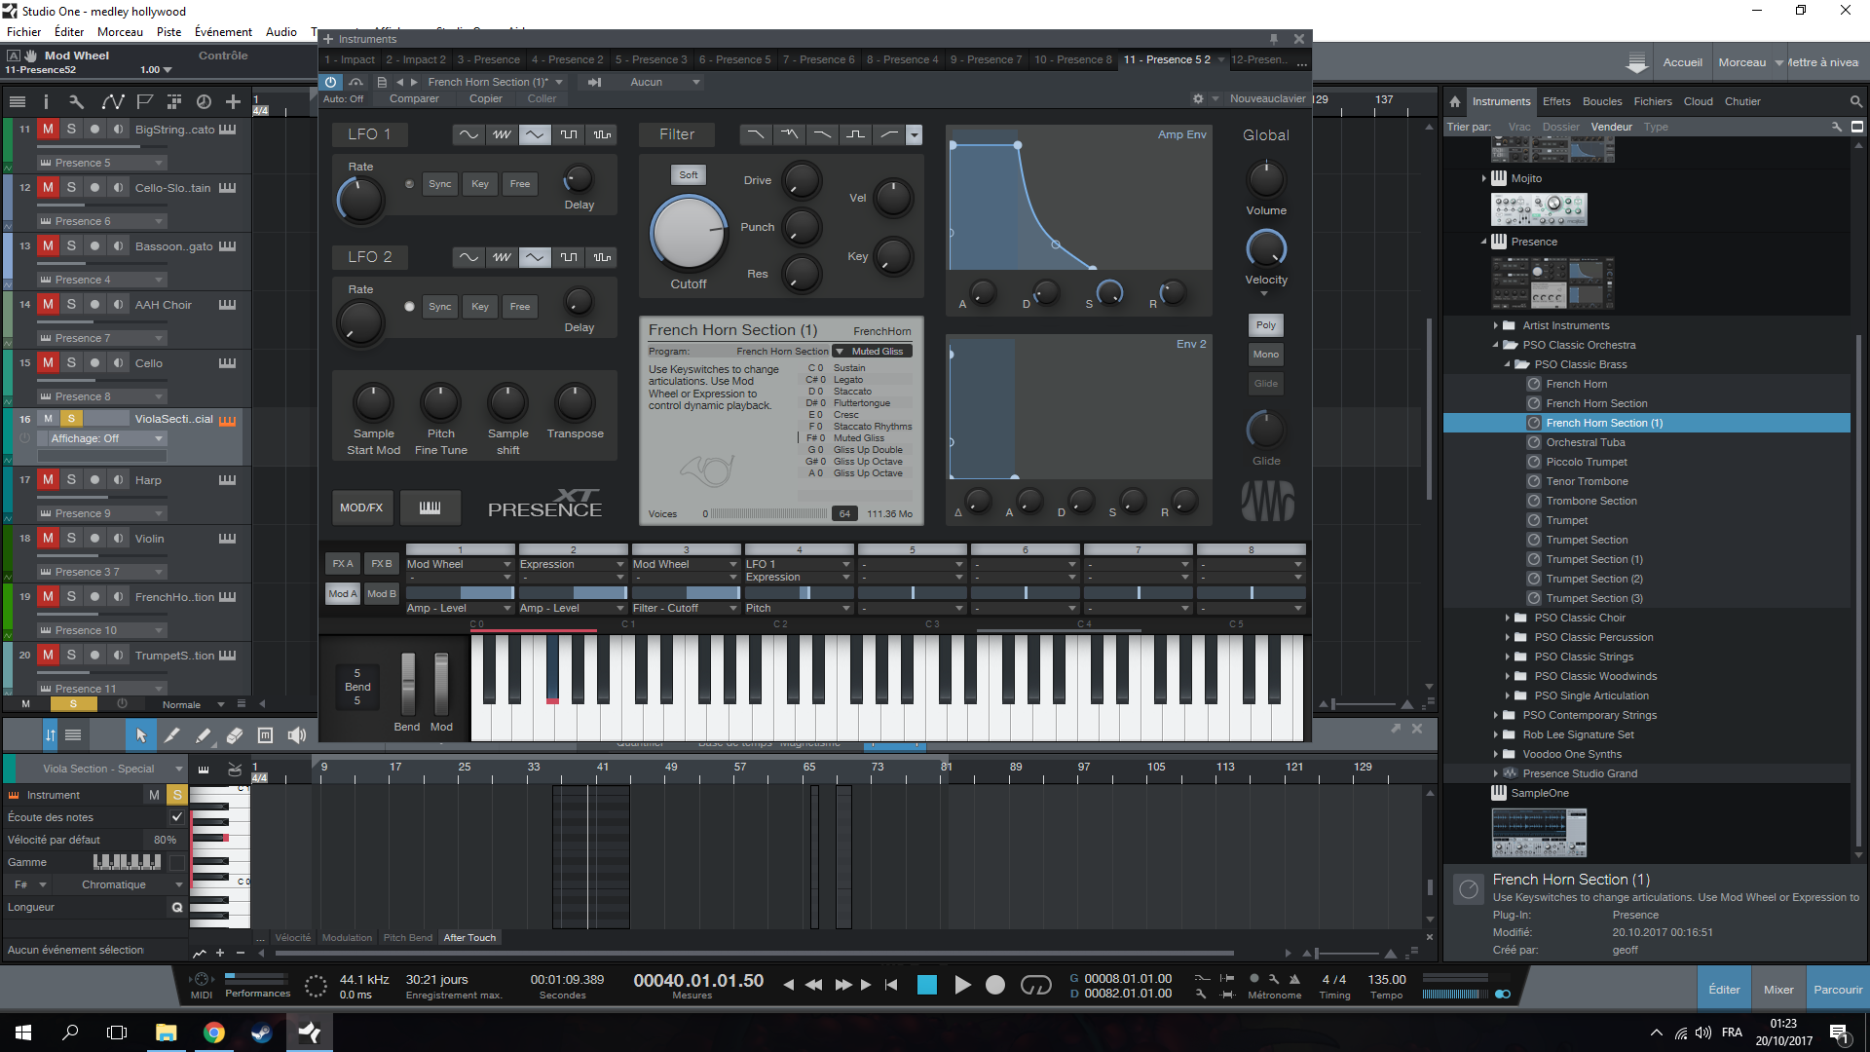Screen dimensions: 1870x1052
Task: Open the Événement menu
Action: tap(223, 32)
